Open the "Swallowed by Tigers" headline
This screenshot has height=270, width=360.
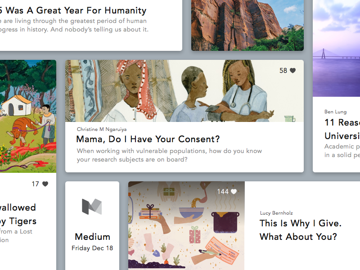(18, 214)
